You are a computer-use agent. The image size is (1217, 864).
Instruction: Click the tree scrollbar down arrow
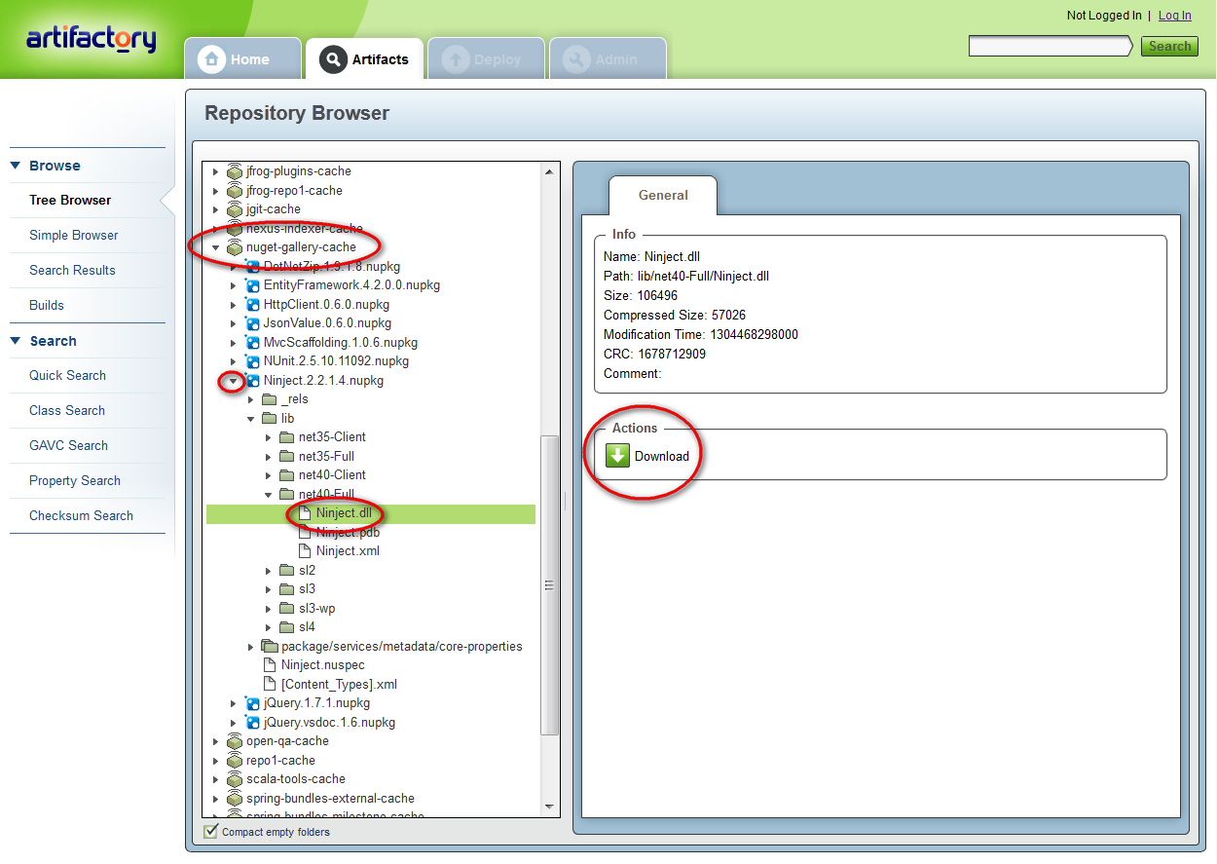(550, 808)
